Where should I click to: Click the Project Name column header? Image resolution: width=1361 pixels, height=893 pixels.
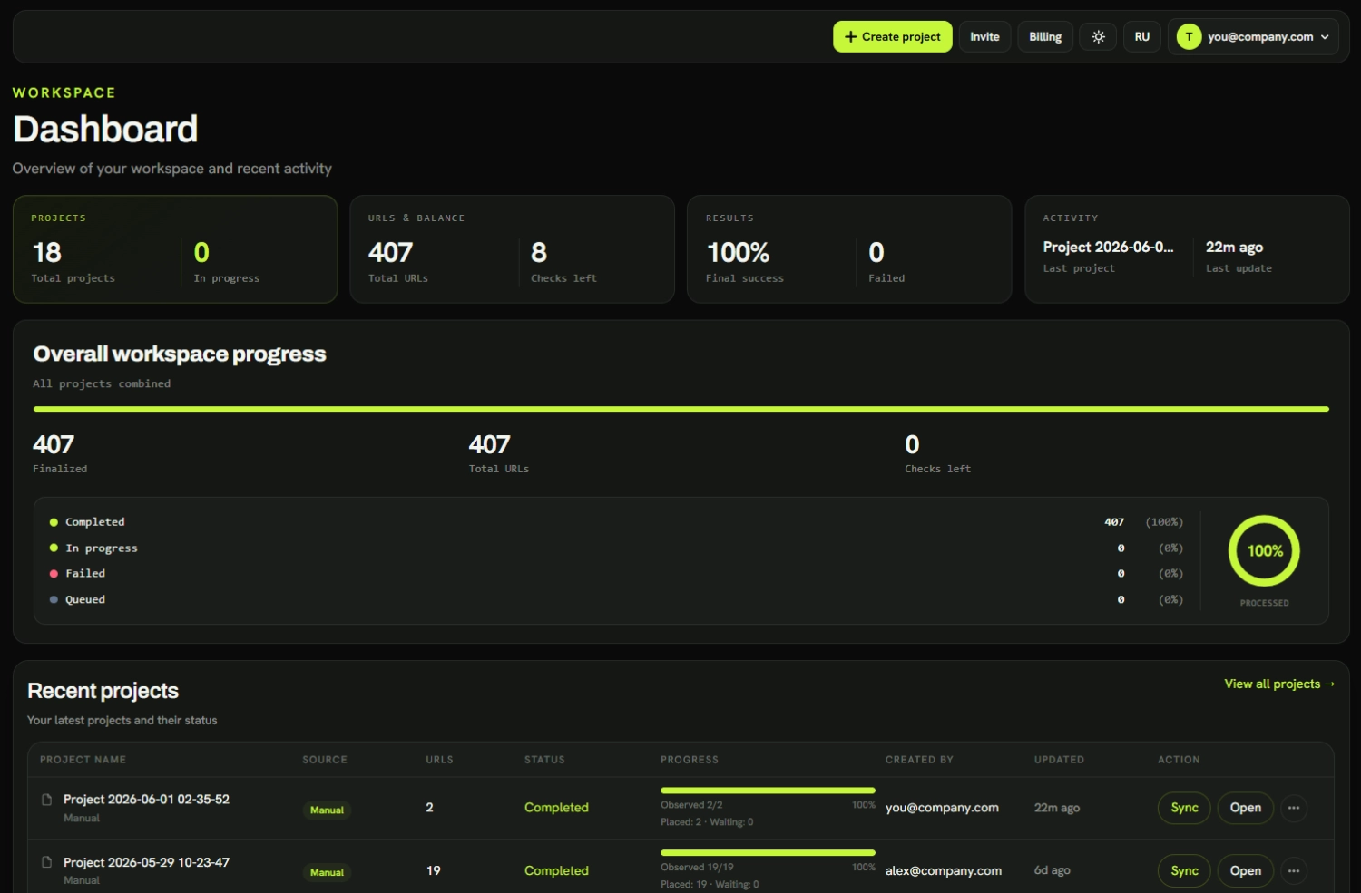83,760
